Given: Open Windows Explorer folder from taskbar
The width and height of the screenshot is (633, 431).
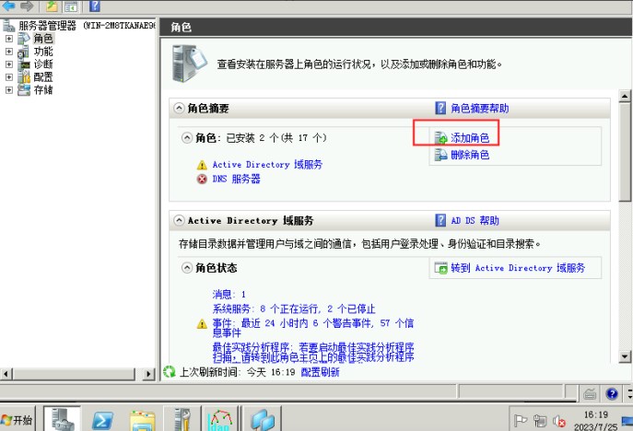Looking at the screenshot, I should [142, 421].
